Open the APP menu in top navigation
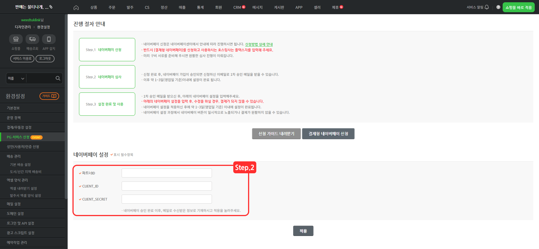The height and width of the screenshot is (249, 539). click(299, 7)
